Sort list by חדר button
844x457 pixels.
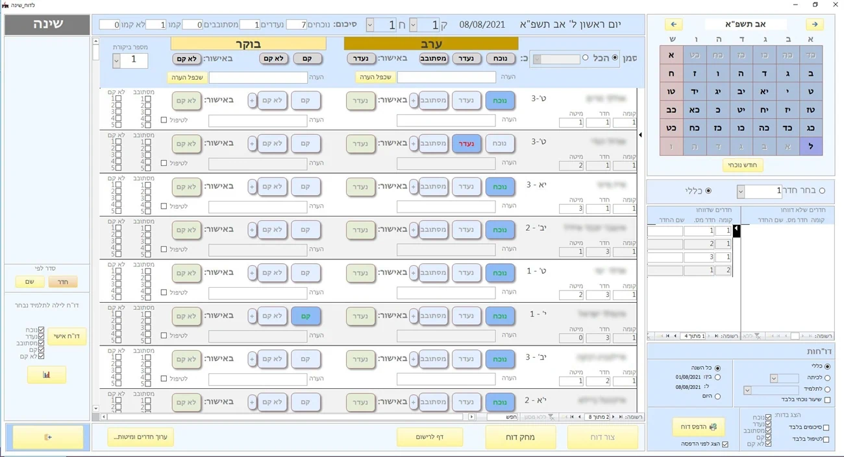(63, 282)
